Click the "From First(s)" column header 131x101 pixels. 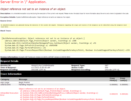113,79
